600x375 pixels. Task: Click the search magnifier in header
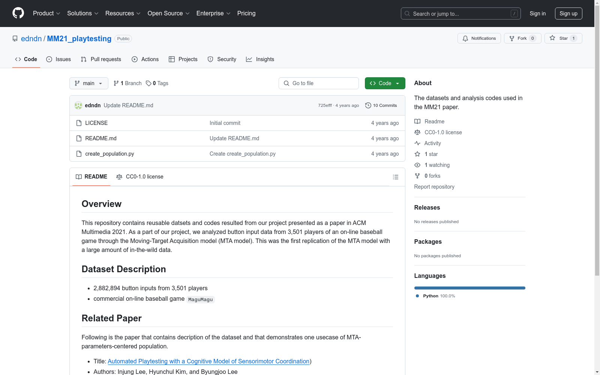[x=407, y=13]
